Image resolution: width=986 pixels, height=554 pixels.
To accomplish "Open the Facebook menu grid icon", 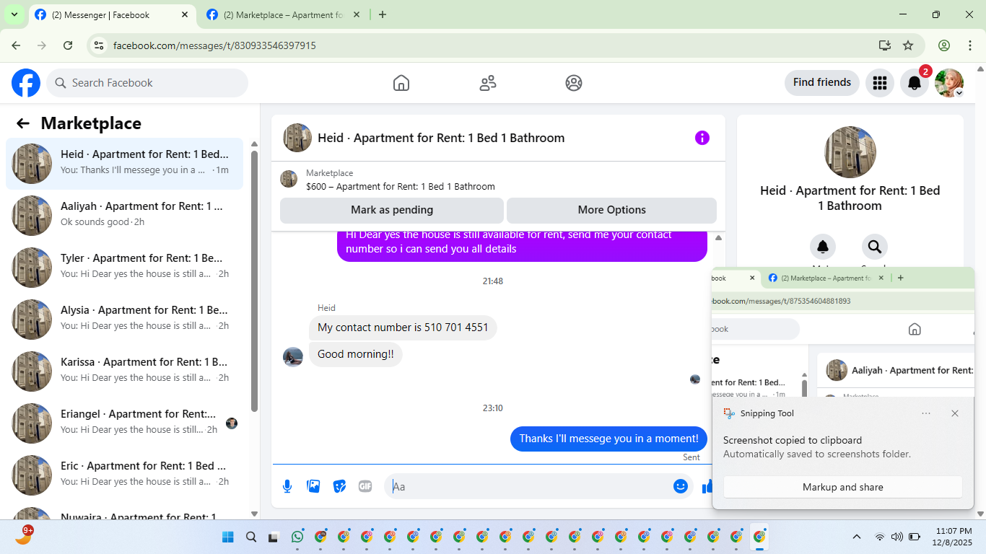I will (880, 83).
